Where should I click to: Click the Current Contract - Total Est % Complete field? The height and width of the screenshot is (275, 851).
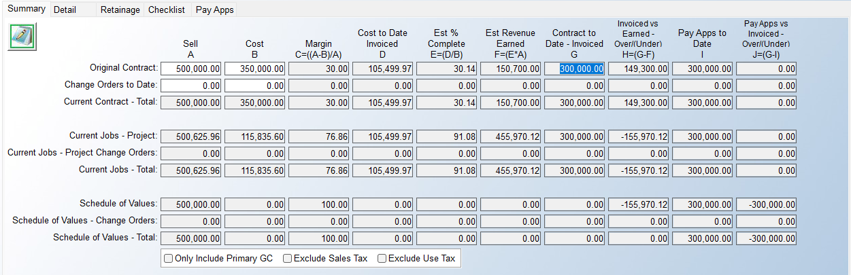pyautogui.click(x=447, y=103)
